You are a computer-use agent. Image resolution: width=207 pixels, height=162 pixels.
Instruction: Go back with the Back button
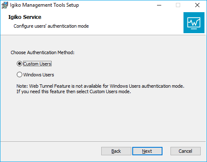pyautogui.click(x=116, y=151)
